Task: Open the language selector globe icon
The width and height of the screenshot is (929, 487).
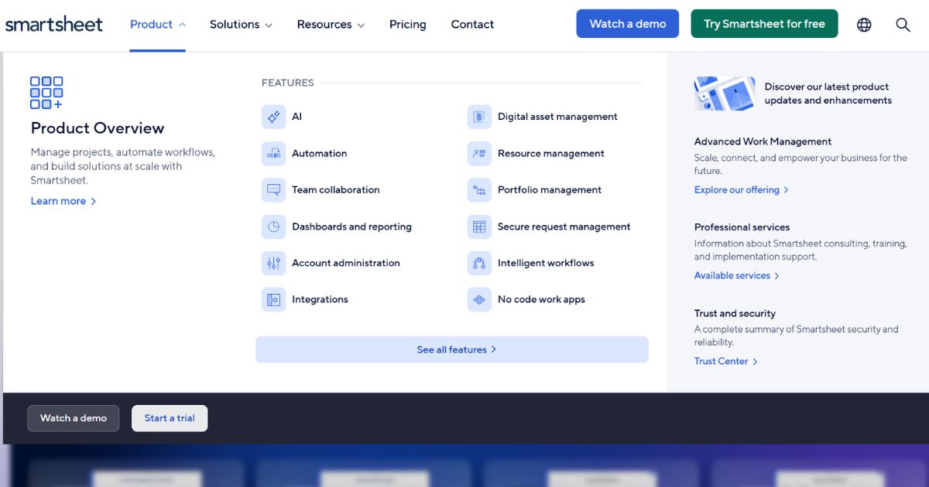Action: click(864, 25)
